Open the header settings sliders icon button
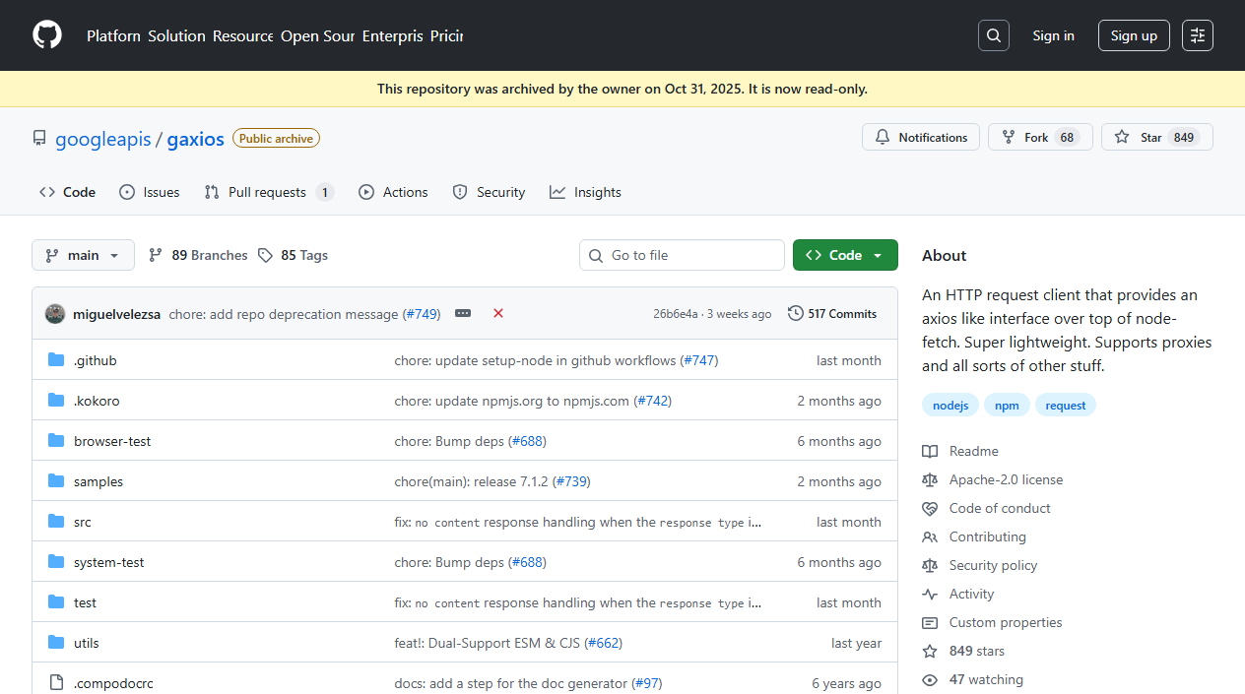The width and height of the screenshot is (1245, 694). click(x=1198, y=35)
